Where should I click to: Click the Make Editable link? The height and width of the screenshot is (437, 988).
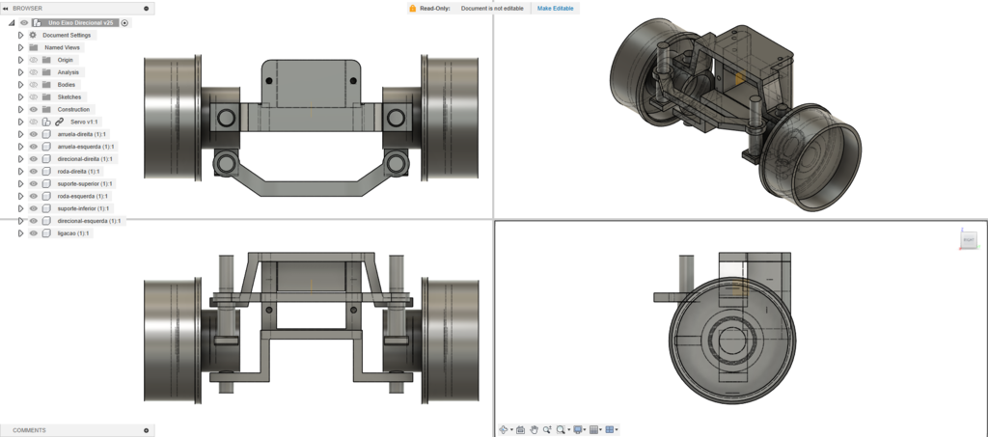(x=557, y=8)
